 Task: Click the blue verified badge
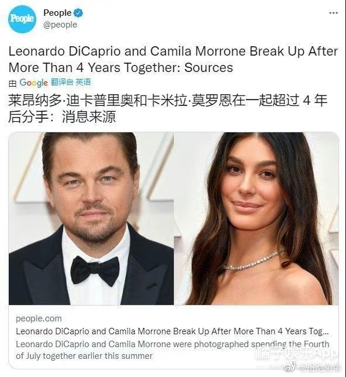78,13
